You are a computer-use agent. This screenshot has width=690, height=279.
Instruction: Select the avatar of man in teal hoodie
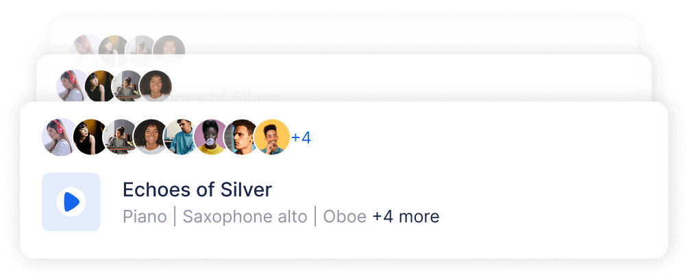coord(180,137)
